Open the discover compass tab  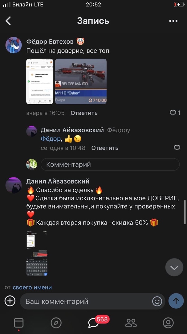(x=56, y=323)
